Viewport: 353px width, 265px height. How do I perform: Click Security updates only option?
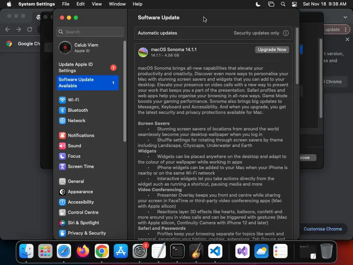[256, 33]
